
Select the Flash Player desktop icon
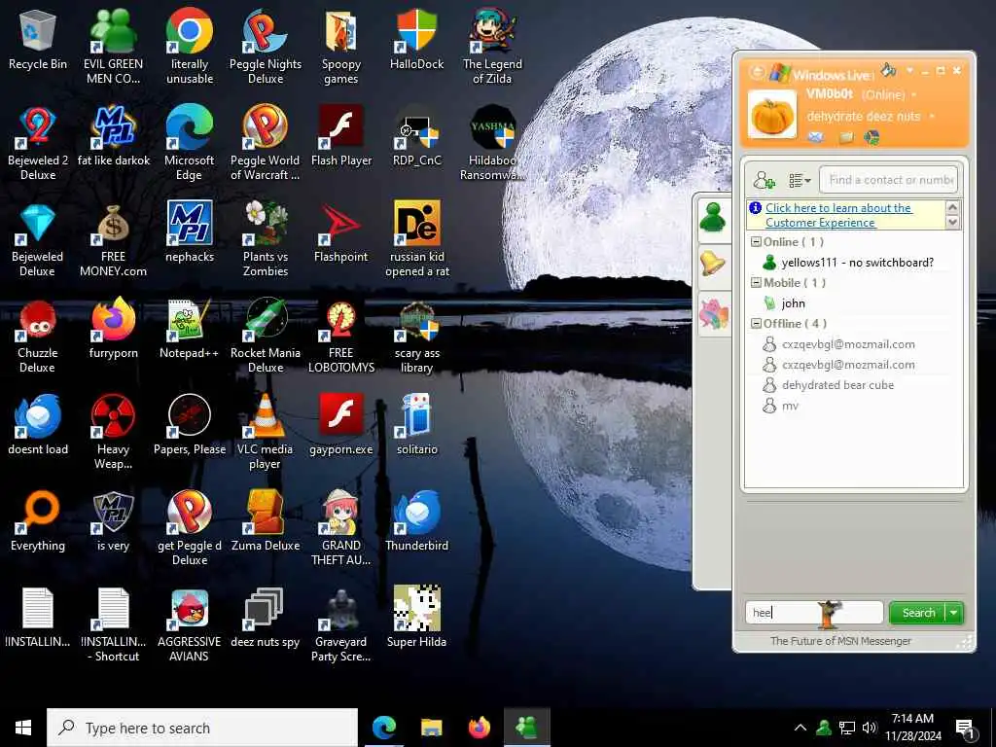(341, 136)
